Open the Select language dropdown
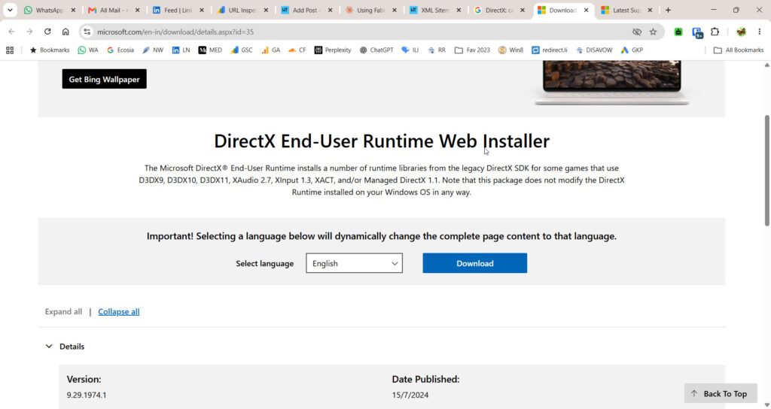Image resolution: width=771 pixels, height=409 pixels. tap(354, 263)
